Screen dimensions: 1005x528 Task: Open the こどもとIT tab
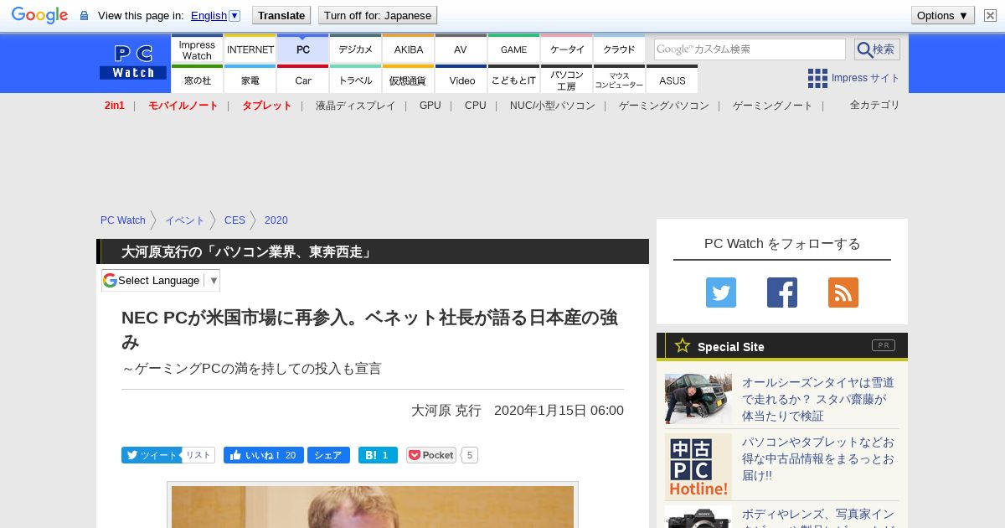pos(513,80)
